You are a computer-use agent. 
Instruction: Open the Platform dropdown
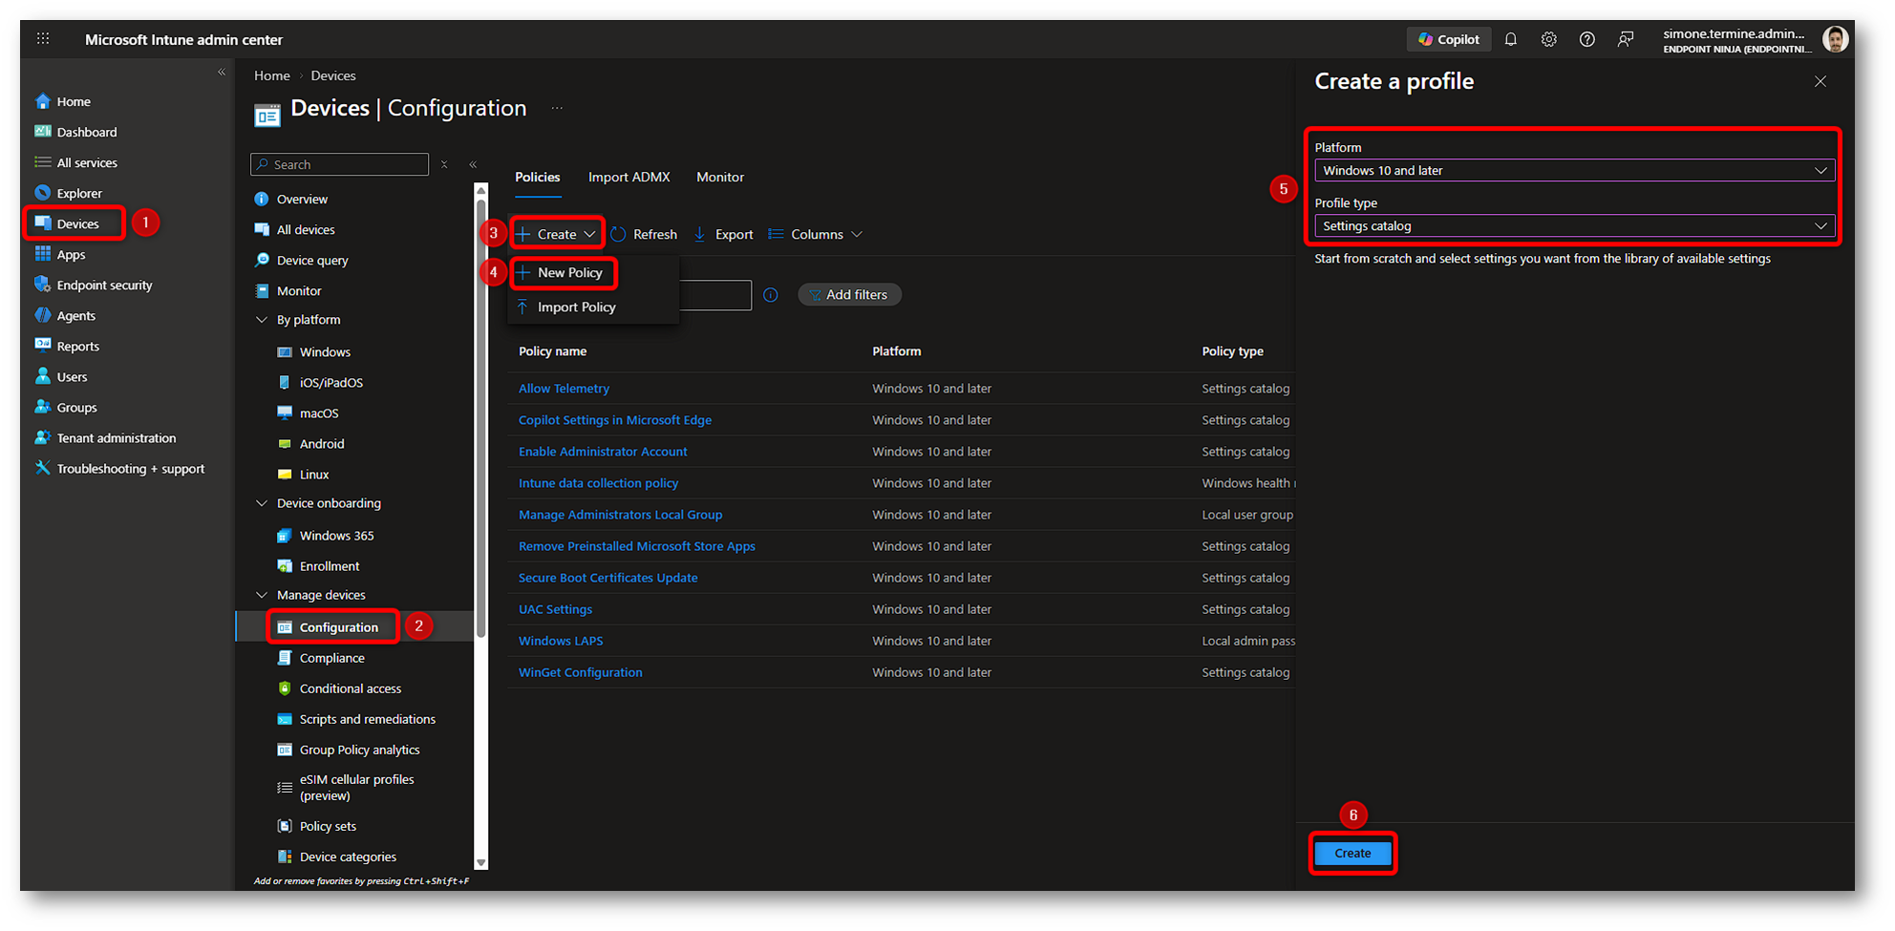pos(1573,171)
